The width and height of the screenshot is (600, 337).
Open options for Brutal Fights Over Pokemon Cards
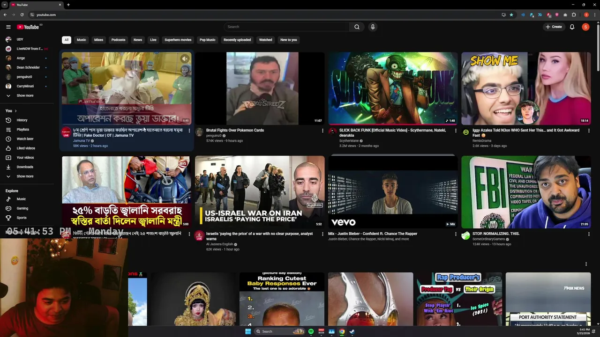coord(322,131)
